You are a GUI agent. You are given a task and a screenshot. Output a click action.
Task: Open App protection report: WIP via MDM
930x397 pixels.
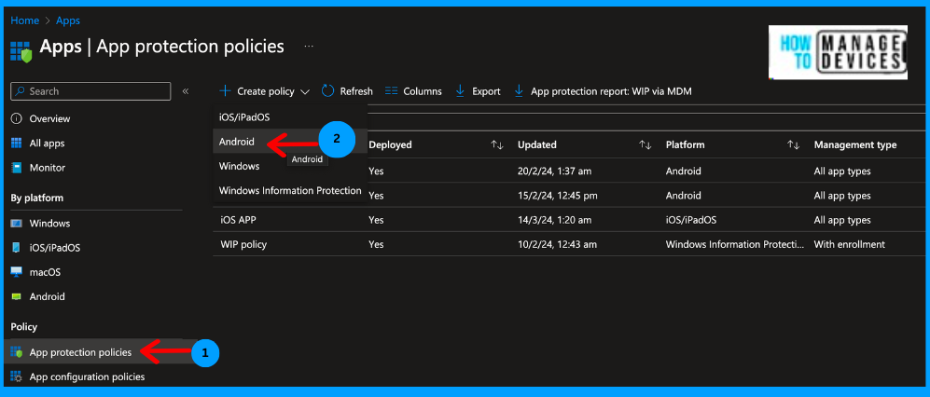(612, 91)
